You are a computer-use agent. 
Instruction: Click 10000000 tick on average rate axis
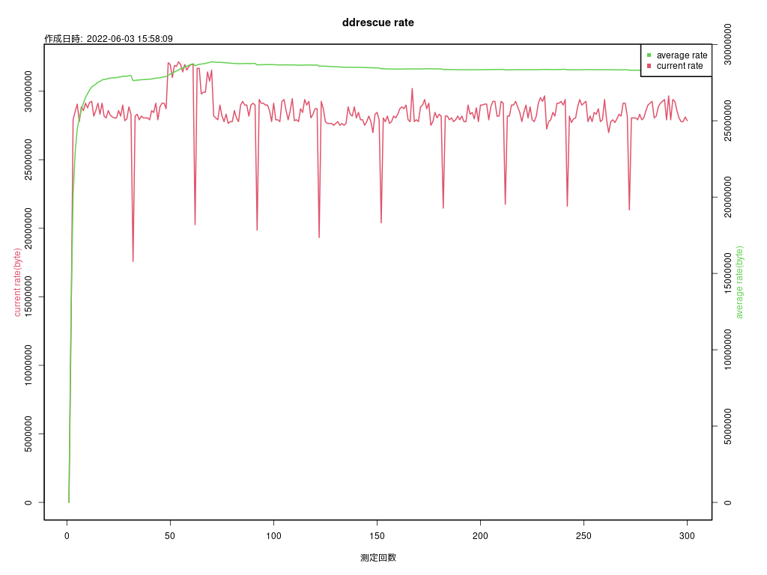[x=728, y=350]
